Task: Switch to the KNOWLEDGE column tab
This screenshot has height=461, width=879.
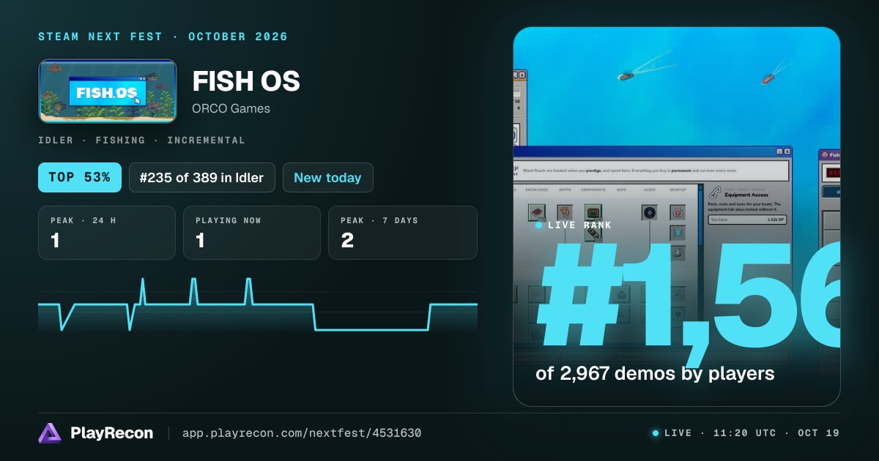Action: [x=537, y=190]
